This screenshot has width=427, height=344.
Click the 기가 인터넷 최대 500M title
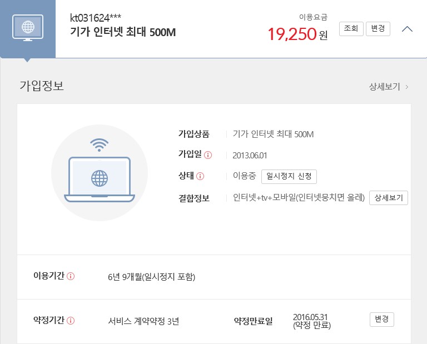(123, 32)
